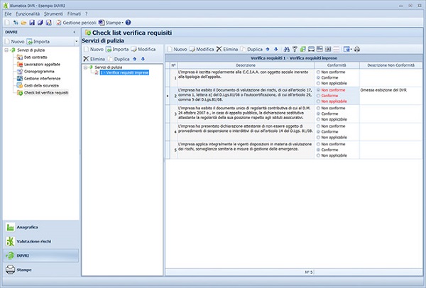Select 'Non applicabile' for requirement row 5
This screenshot has width=426, height=288.
point(319,155)
